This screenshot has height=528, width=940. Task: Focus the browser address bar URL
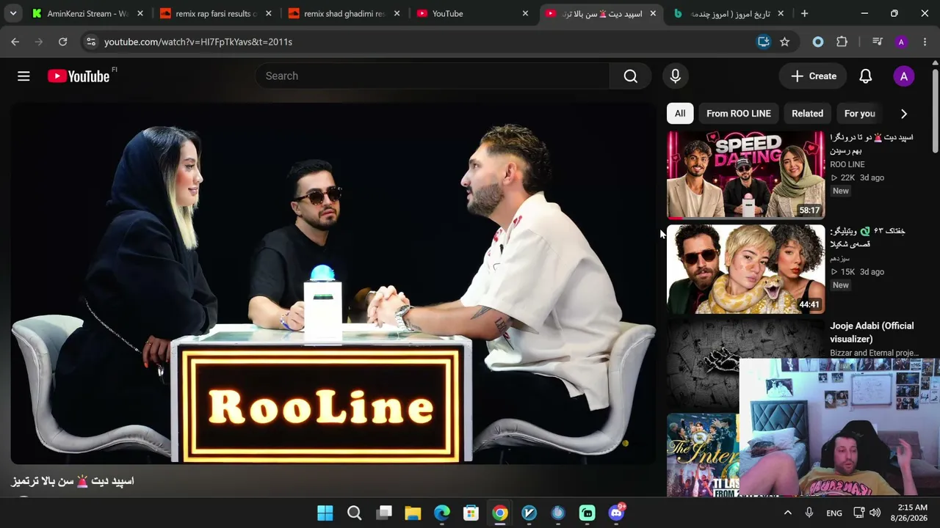coord(198,42)
